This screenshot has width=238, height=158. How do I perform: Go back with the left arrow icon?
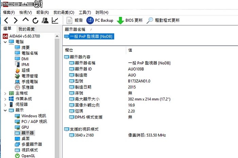pyautogui.click(x=6, y=20)
